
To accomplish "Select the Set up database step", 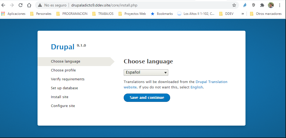I will (x=64, y=88).
